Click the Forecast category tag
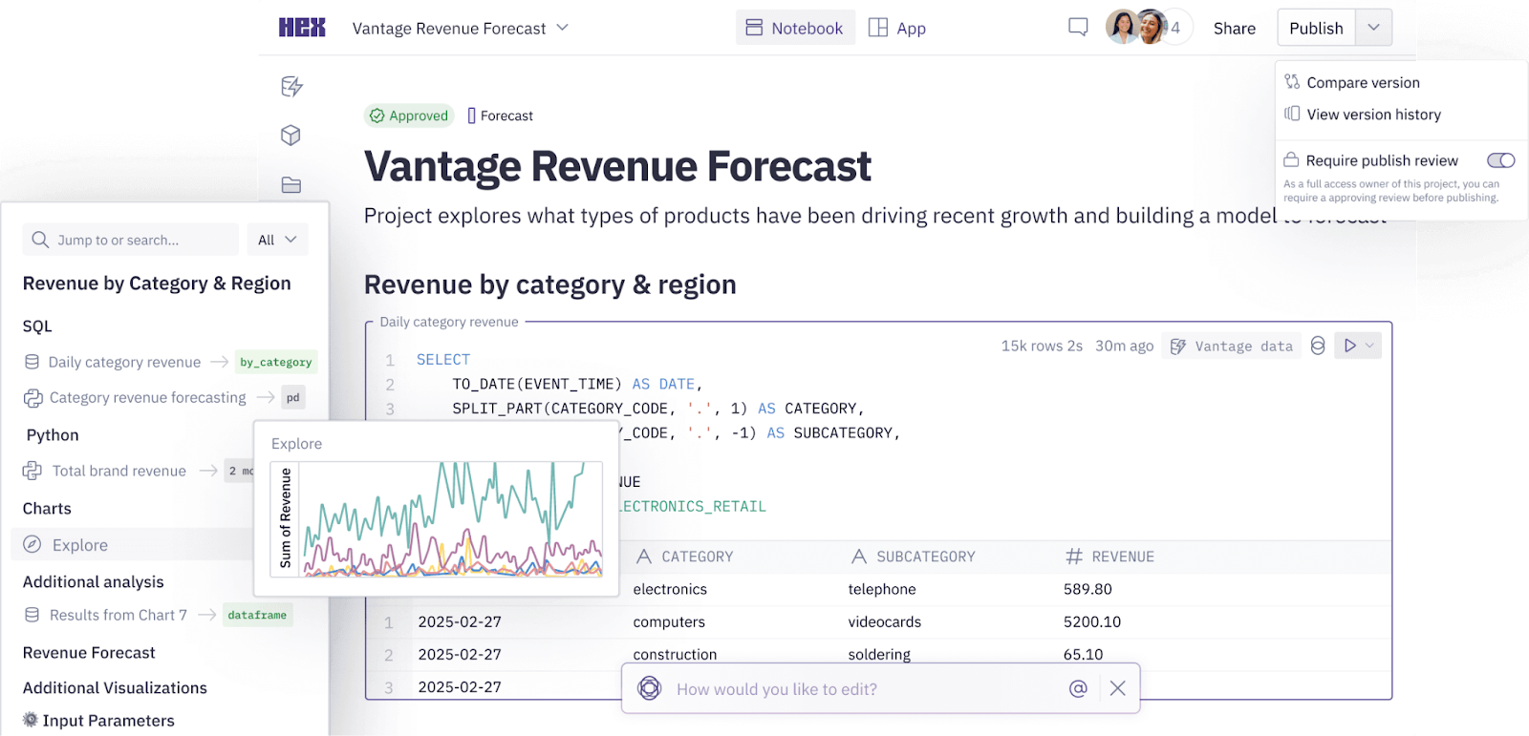 pos(500,116)
